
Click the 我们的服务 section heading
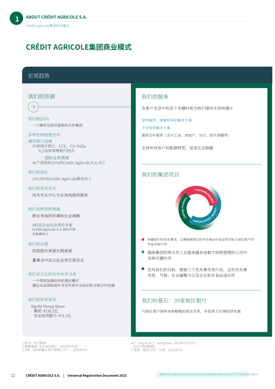pyautogui.click(x=155, y=97)
